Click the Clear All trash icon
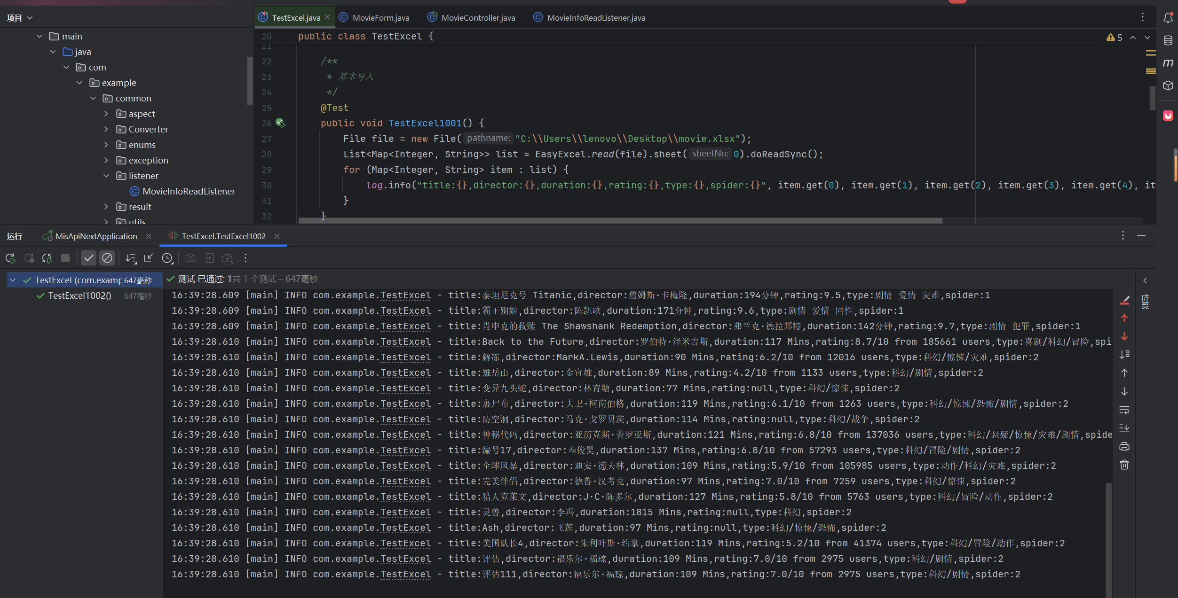The image size is (1178, 598). click(x=1124, y=465)
